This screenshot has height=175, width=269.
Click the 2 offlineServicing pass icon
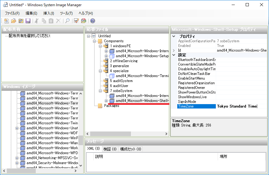coord(106,61)
